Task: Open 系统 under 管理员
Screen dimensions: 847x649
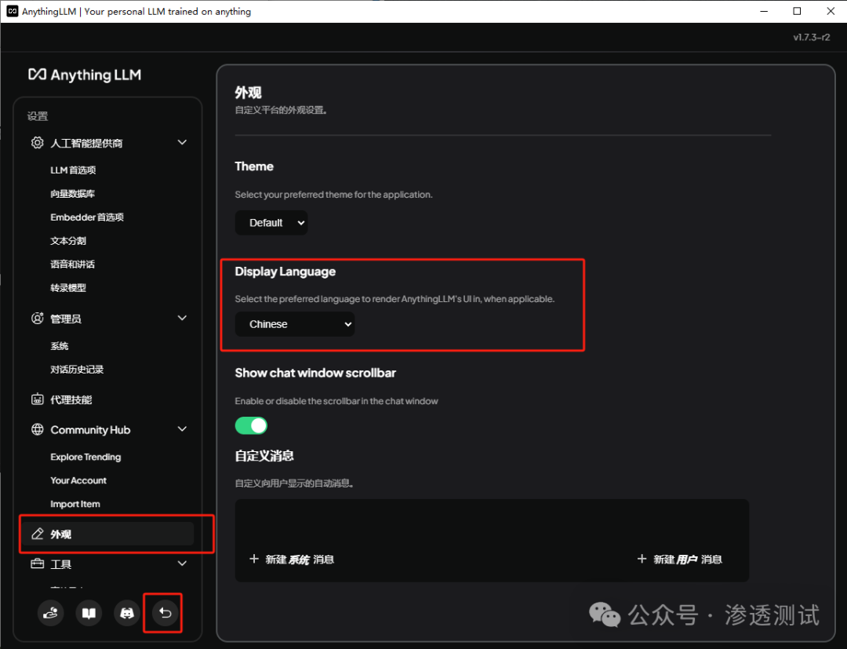Action: tap(60, 346)
